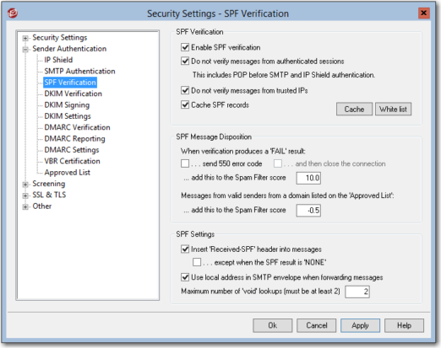Expand the Other tree node
Viewport: 441px width, 348px height.
25,206
